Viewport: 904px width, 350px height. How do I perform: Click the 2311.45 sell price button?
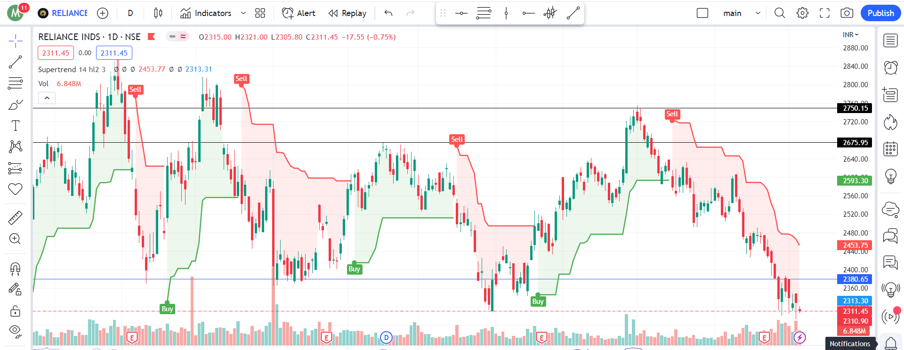point(56,53)
